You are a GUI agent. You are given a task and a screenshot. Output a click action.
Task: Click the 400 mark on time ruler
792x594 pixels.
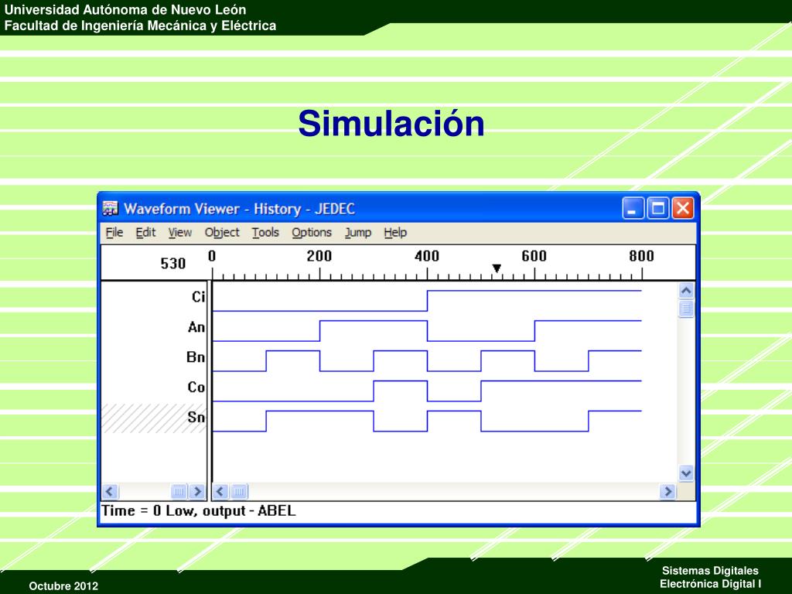[x=427, y=256]
